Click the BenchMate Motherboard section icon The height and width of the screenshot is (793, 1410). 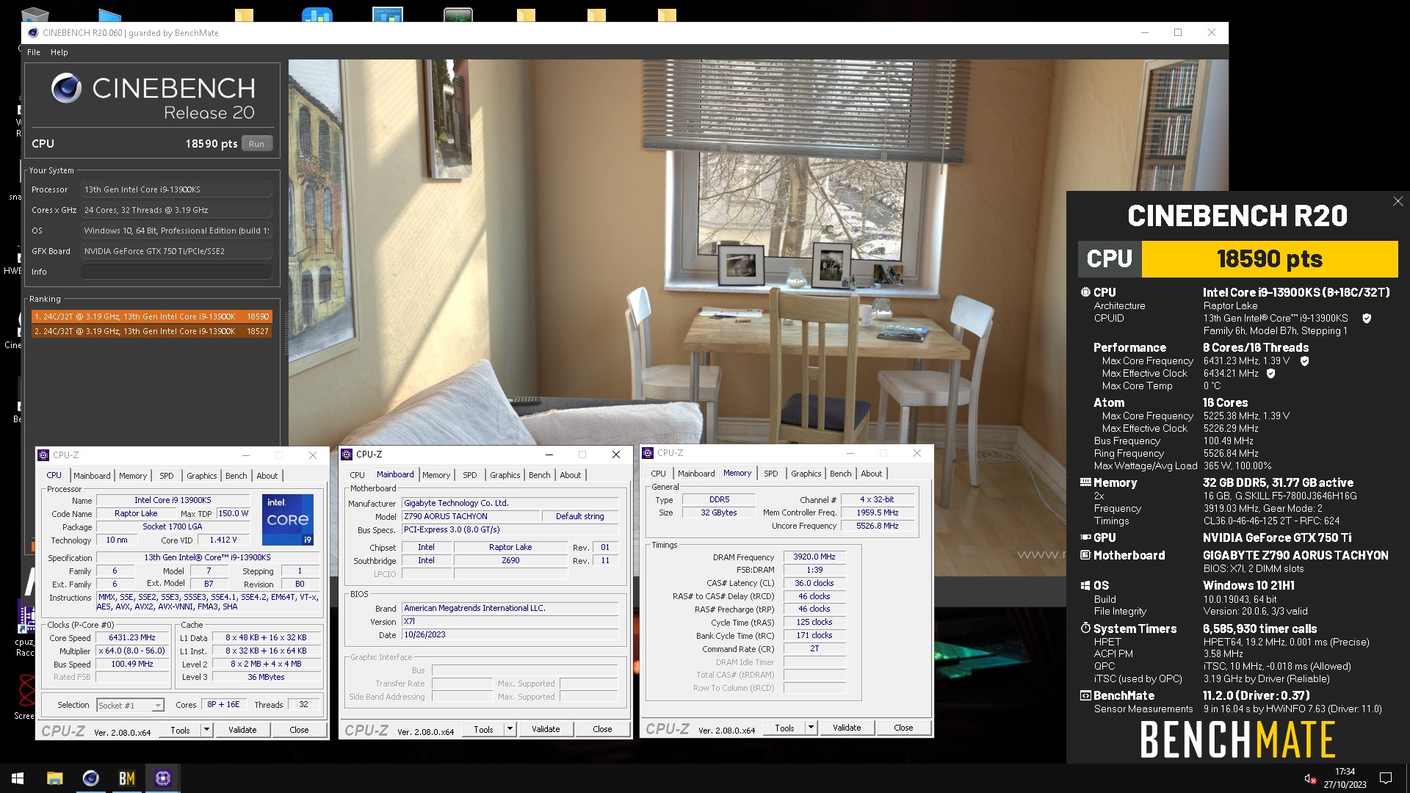1085,555
